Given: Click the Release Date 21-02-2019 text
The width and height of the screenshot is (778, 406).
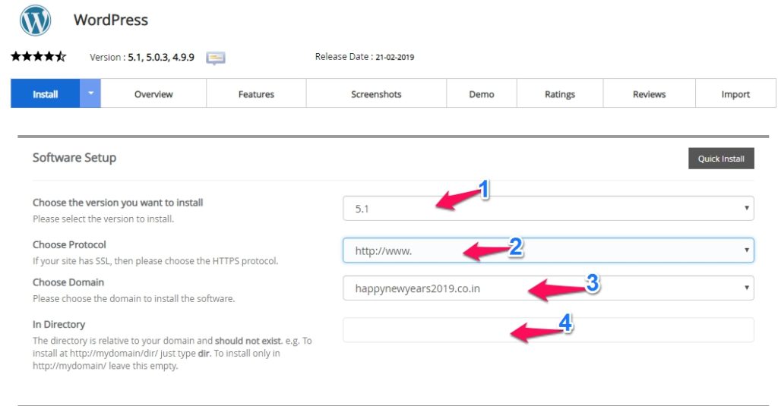Looking at the screenshot, I should click(364, 57).
